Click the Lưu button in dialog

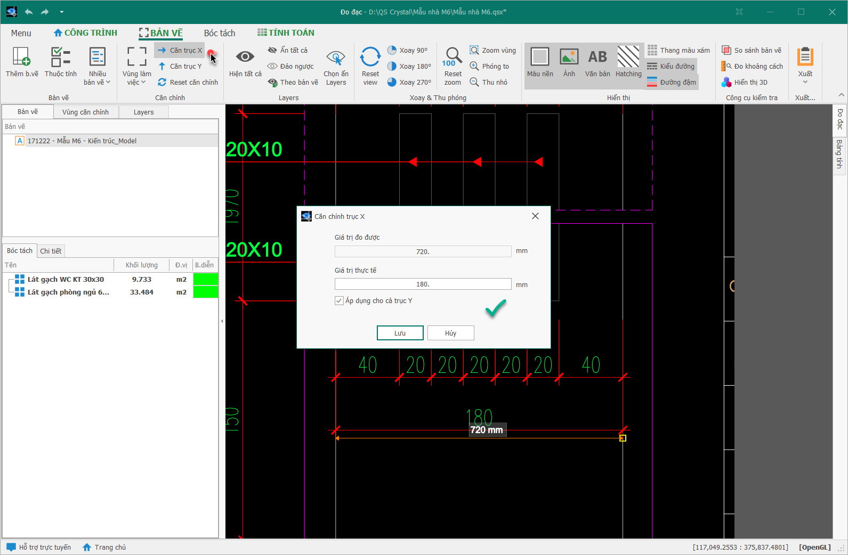(400, 333)
